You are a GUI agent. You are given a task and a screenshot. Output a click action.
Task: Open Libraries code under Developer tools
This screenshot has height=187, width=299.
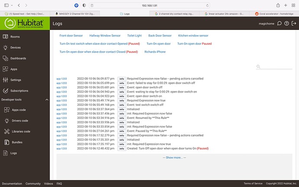pyautogui.click(x=21, y=131)
